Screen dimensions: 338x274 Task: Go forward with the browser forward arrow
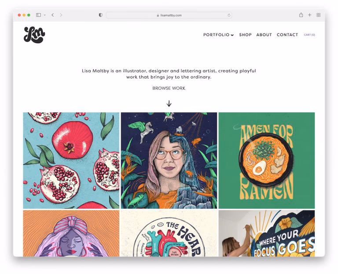point(61,15)
